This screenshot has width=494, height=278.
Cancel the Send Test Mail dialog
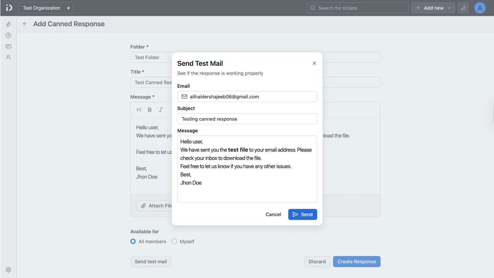click(273, 214)
